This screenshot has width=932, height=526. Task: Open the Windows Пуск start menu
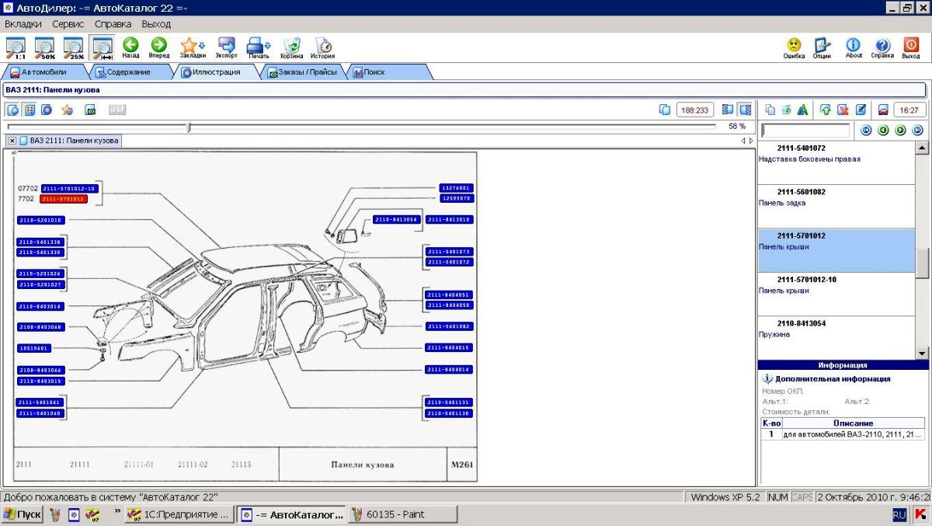click(22, 514)
